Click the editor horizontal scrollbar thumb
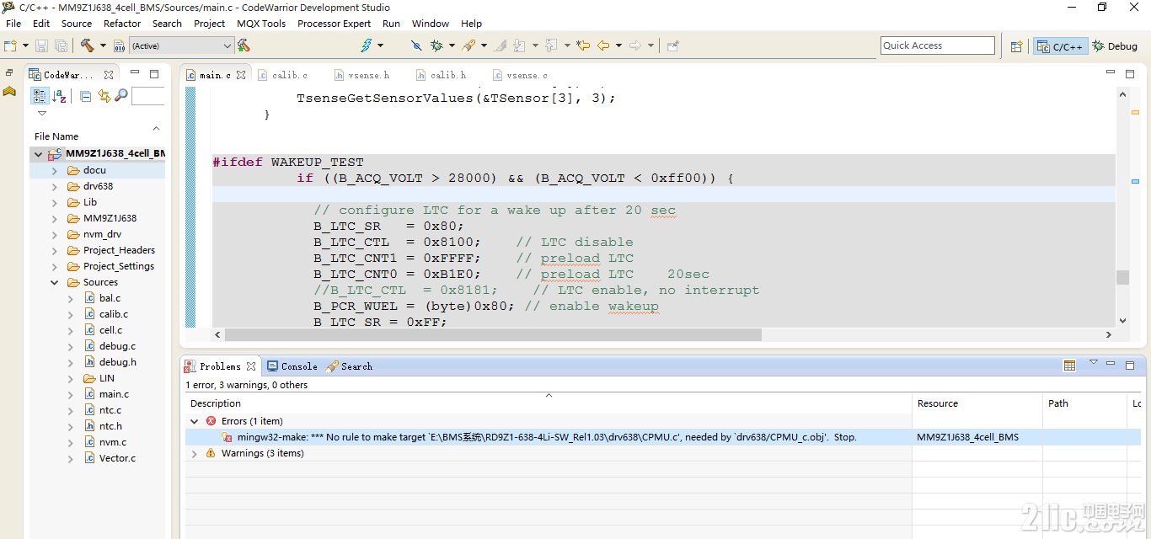 tap(495, 334)
